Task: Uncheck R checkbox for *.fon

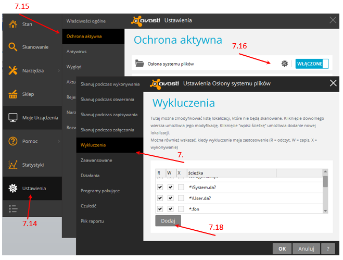Action: pos(160,209)
